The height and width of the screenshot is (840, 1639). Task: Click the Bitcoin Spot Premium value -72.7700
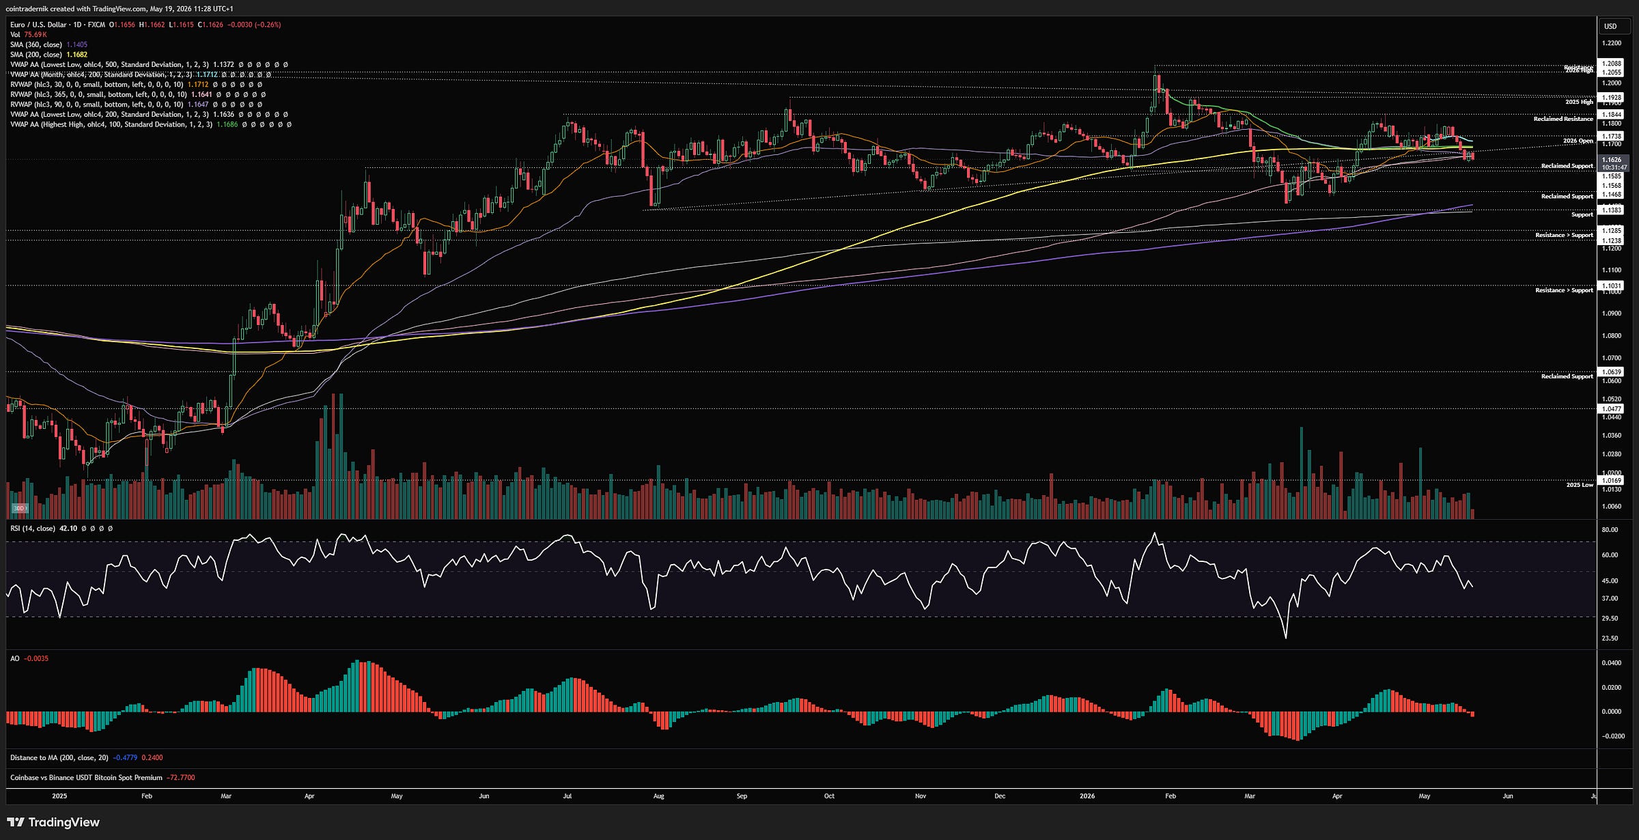tap(180, 777)
